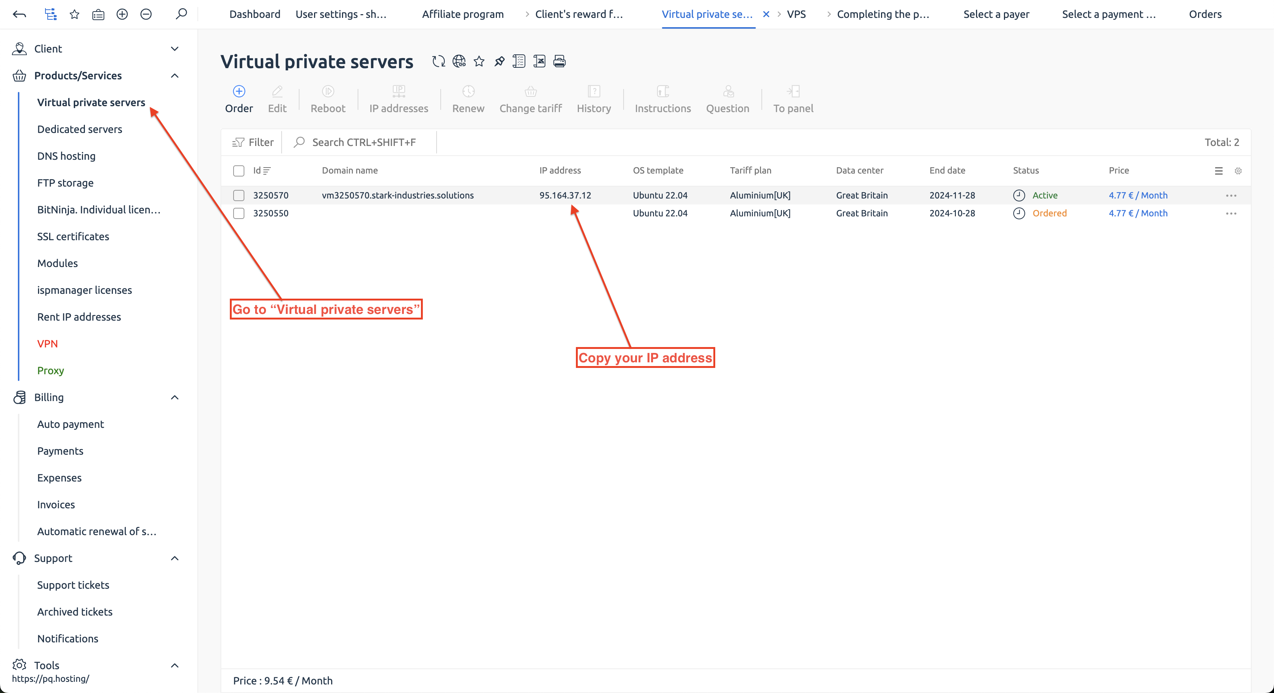The image size is (1274, 693).
Task: Open History toolbar button
Action: tap(594, 99)
